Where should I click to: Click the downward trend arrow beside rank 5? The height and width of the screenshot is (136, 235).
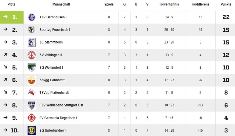click(5, 68)
